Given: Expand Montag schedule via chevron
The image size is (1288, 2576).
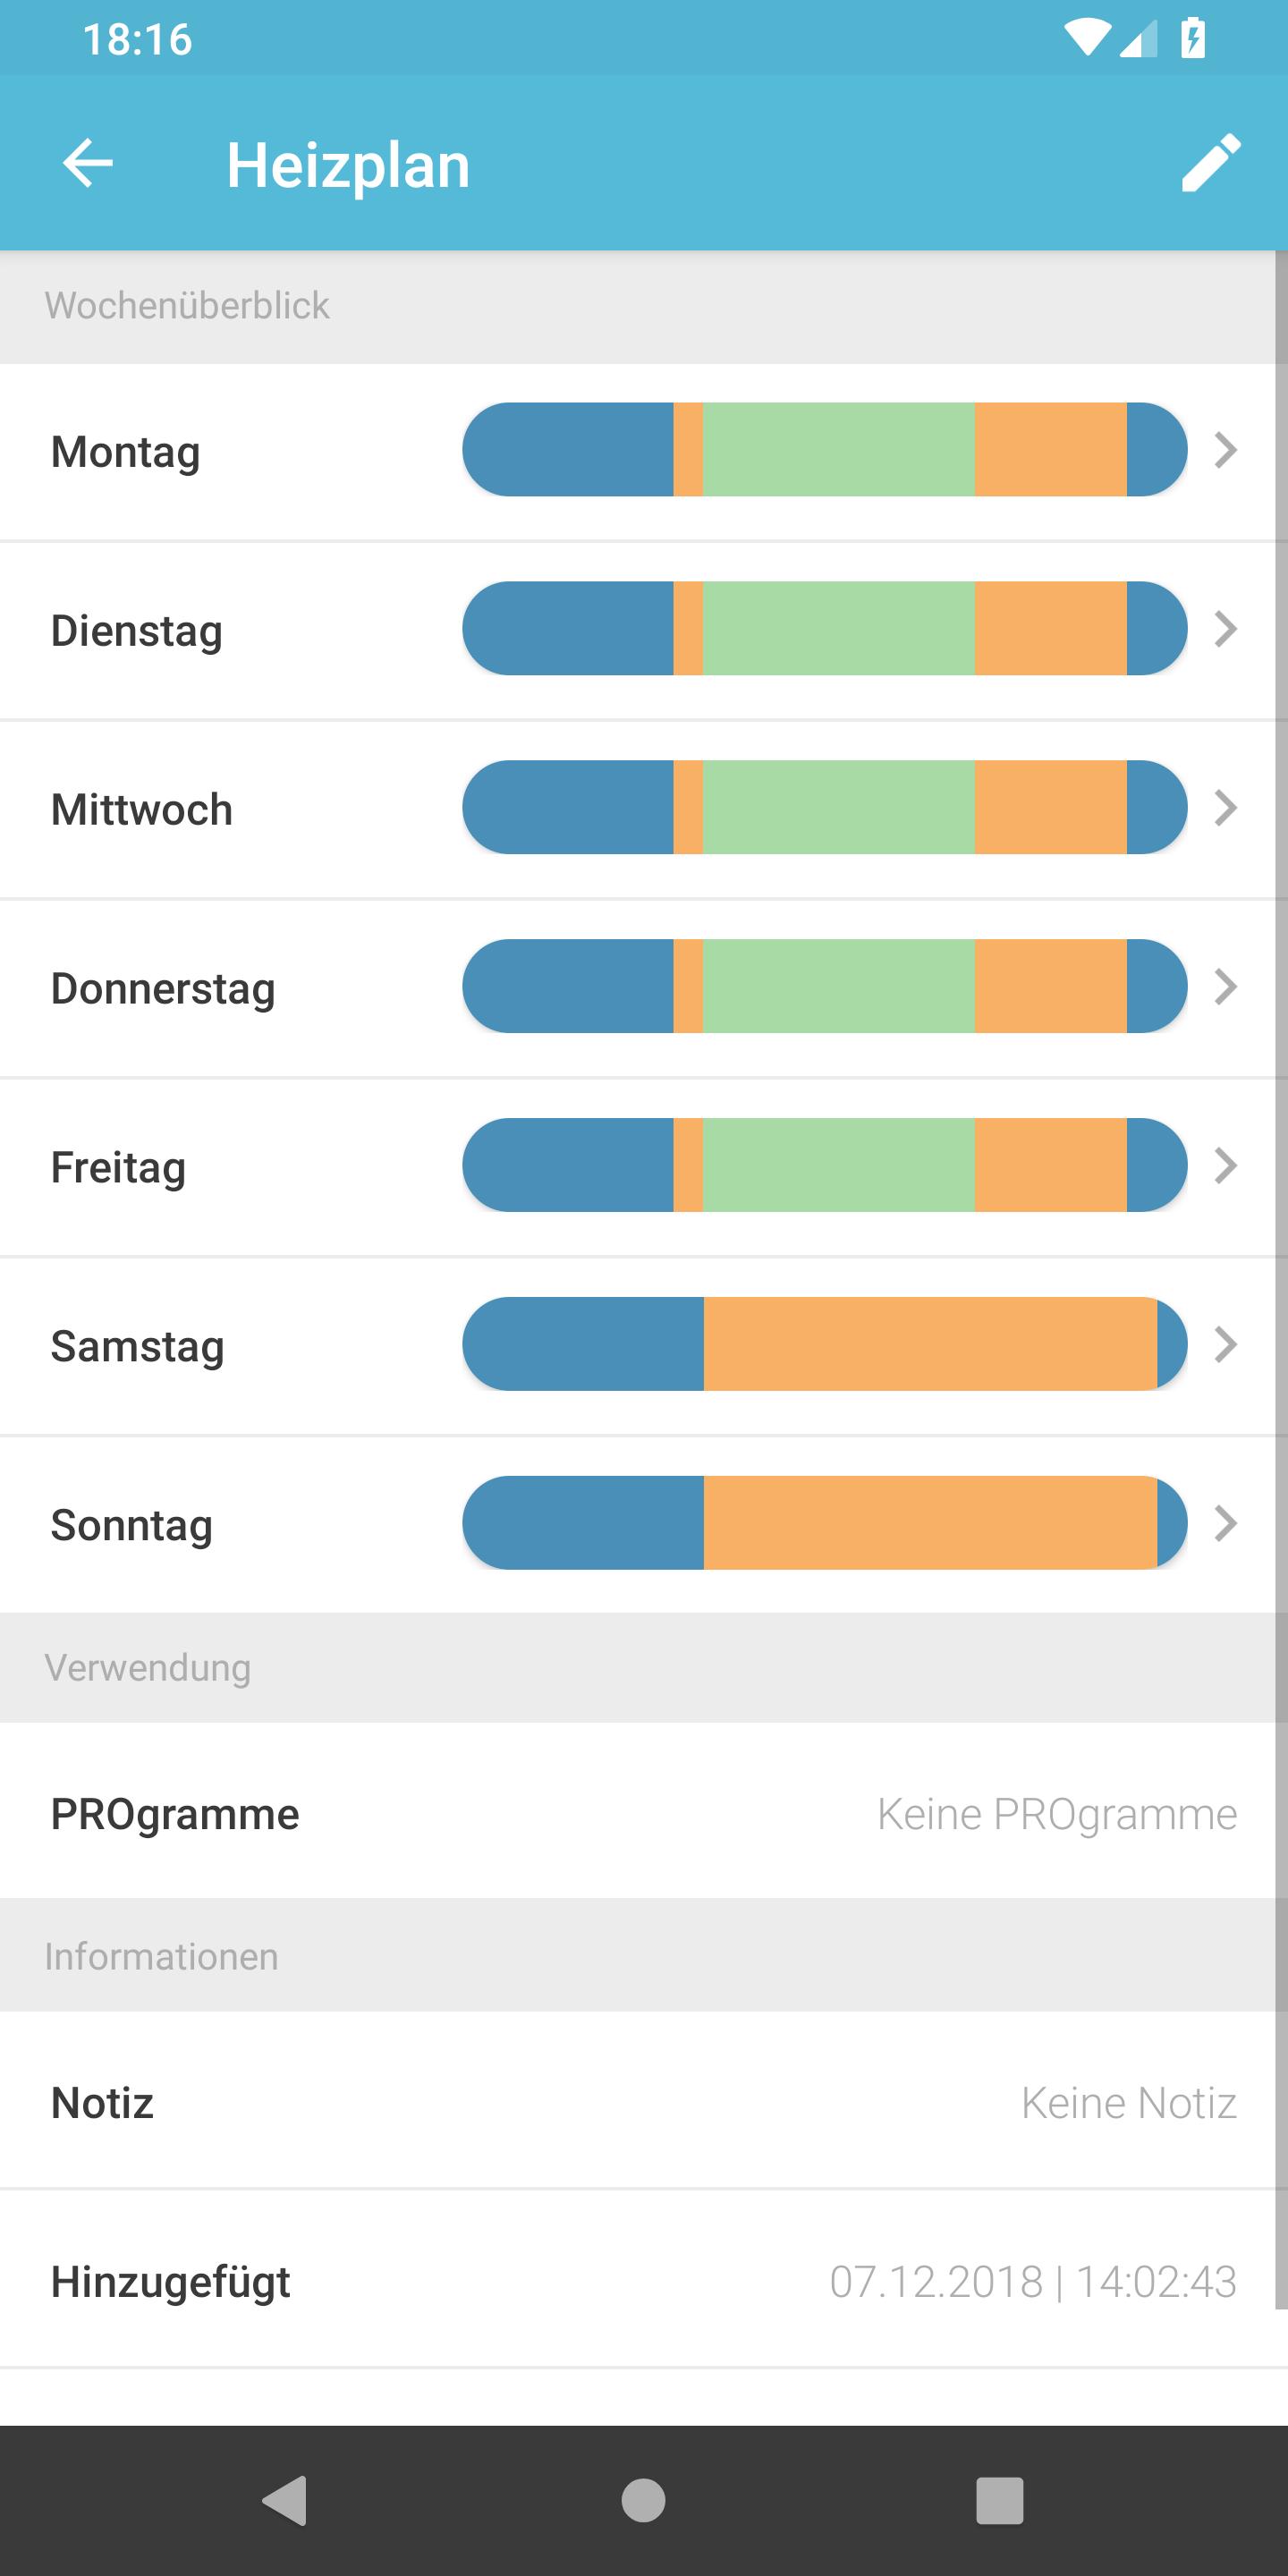Looking at the screenshot, I should pyautogui.click(x=1225, y=450).
